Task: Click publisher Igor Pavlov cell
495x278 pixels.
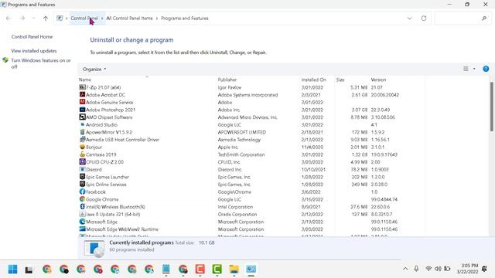Action: pos(230,87)
